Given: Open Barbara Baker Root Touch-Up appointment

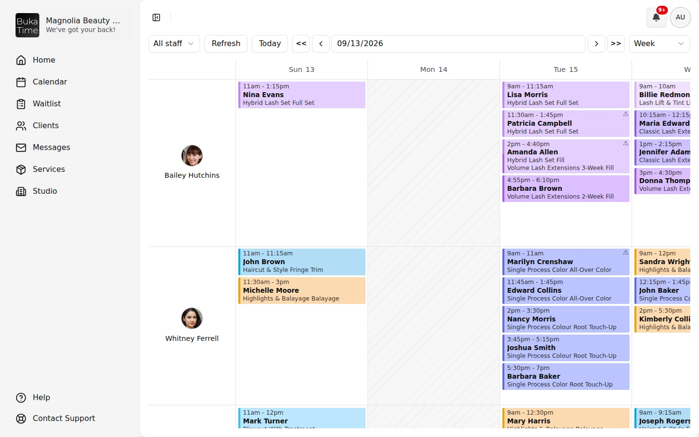Looking at the screenshot, I should pos(566,376).
